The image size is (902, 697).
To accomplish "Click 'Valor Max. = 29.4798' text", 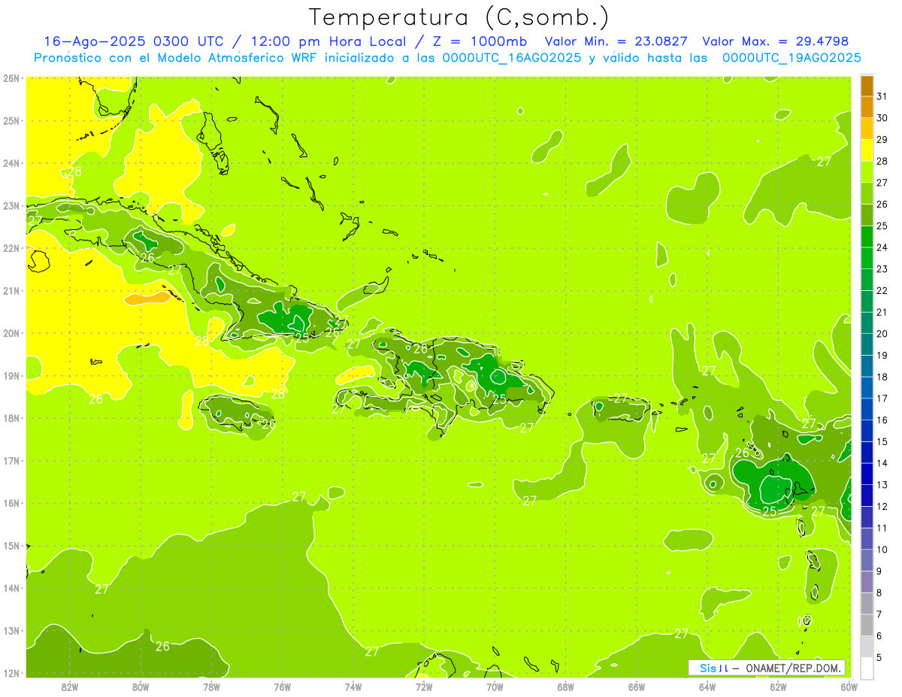I will (x=775, y=41).
